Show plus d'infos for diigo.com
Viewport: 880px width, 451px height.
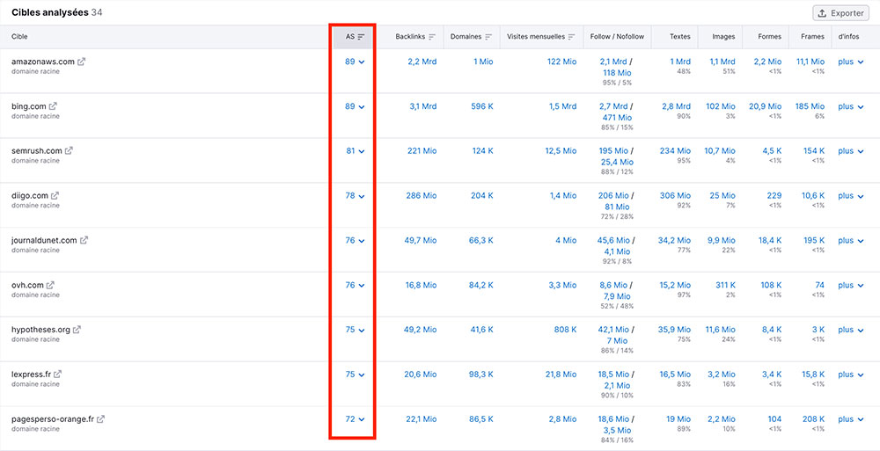click(850, 196)
